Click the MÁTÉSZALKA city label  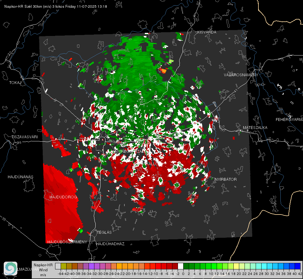click(x=255, y=128)
